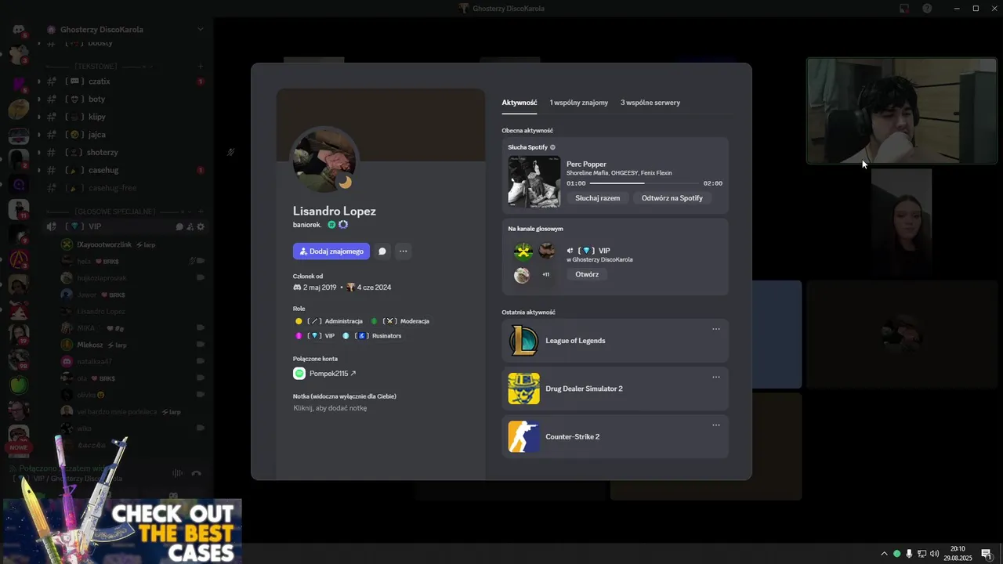1003x564 pixels.
Task: Click the Moderacja role badge
Action: pyautogui.click(x=400, y=321)
